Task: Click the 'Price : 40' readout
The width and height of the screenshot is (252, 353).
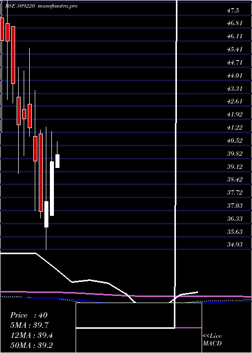Action: click(29, 315)
